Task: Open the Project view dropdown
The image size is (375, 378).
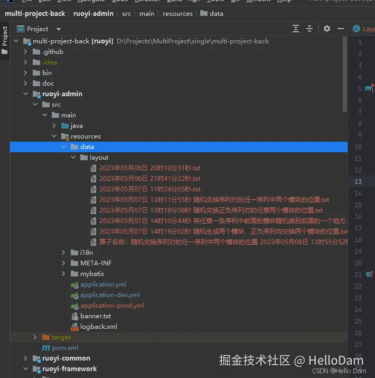Action: [59, 29]
